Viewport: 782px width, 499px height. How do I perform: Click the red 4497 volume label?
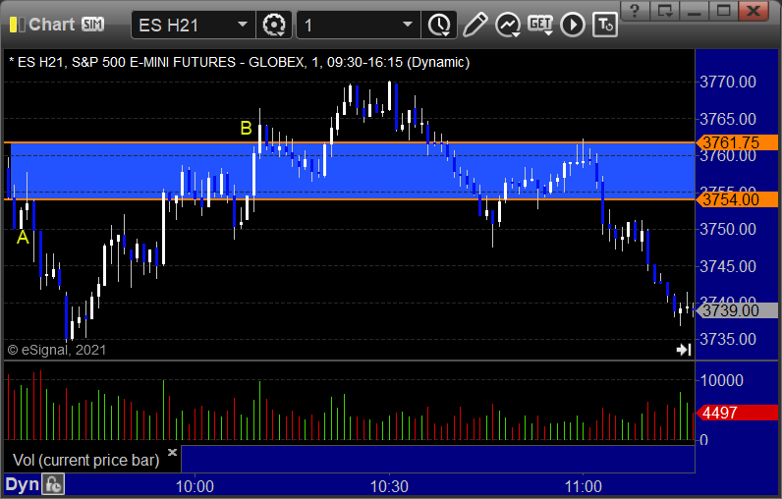pos(737,413)
